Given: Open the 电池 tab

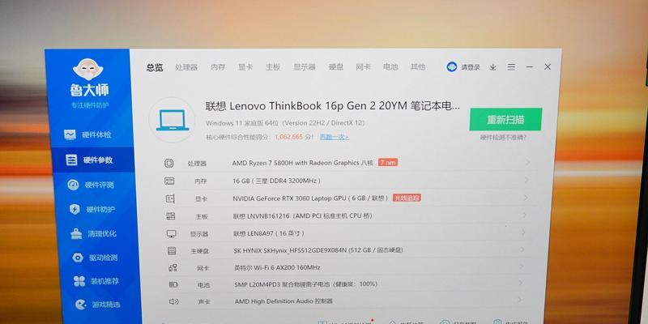Looking at the screenshot, I should point(390,67).
